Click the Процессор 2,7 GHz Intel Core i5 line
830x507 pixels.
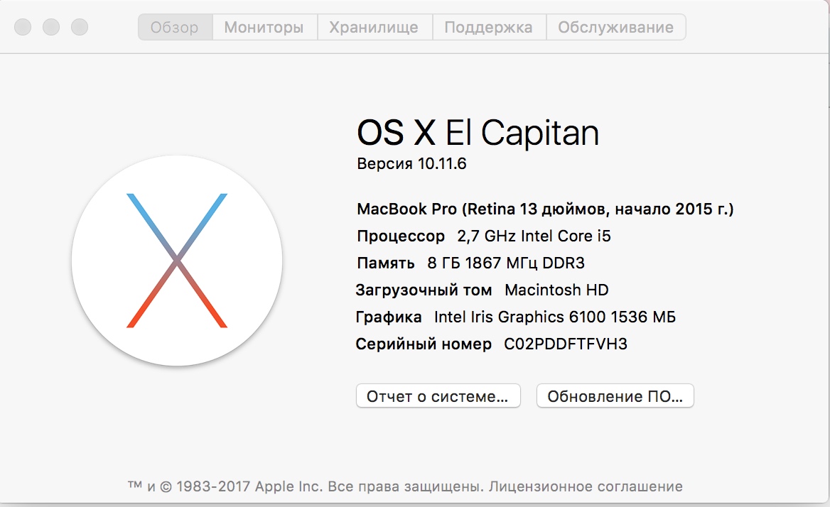[483, 236]
